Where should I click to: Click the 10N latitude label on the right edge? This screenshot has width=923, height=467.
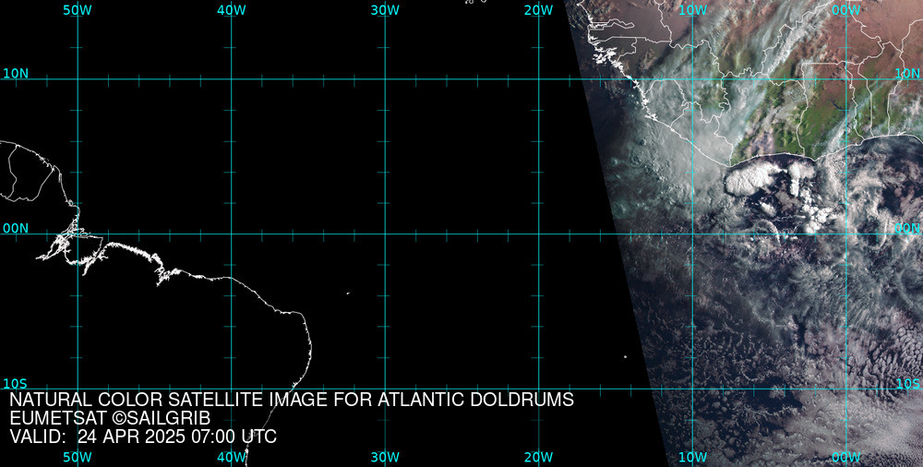[x=907, y=74]
